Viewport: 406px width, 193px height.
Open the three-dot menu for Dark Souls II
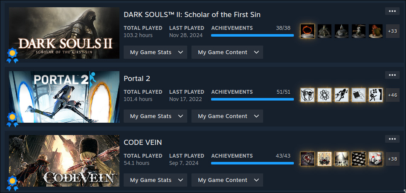pos(392,11)
